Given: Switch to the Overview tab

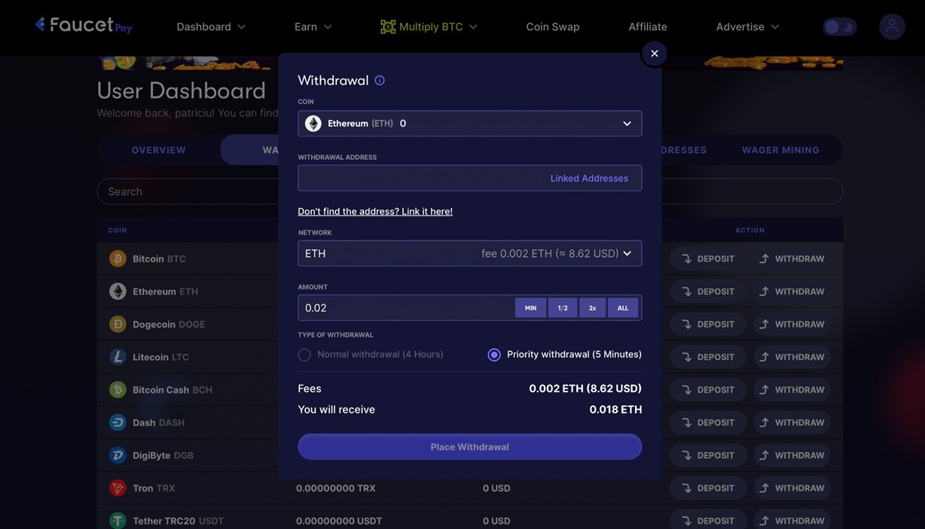Looking at the screenshot, I should pyautogui.click(x=158, y=150).
